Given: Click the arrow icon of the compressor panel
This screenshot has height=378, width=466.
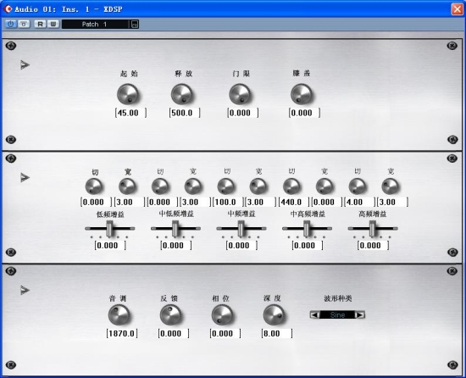Looking at the screenshot, I should point(25,64).
